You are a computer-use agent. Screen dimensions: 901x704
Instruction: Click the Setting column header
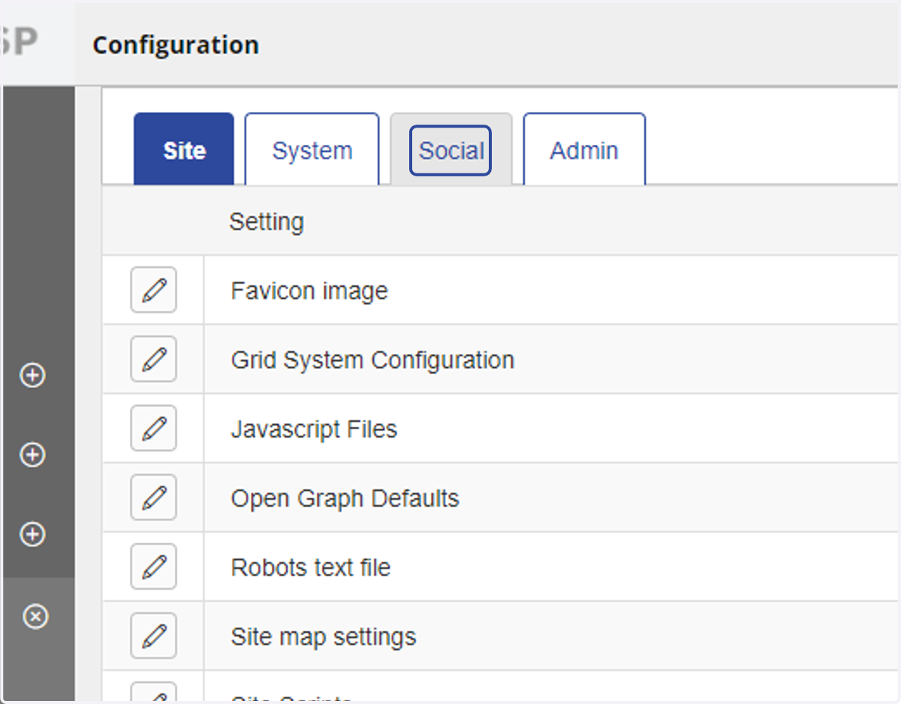click(x=267, y=222)
